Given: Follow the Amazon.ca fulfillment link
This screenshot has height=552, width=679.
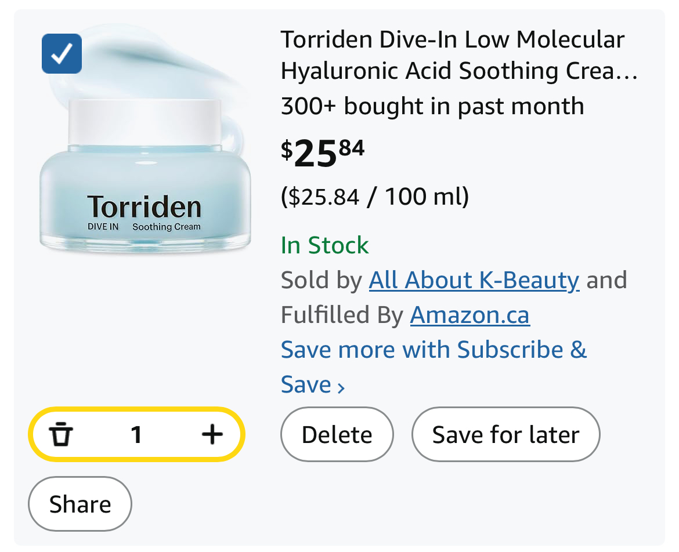Looking at the screenshot, I should (469, 315).
